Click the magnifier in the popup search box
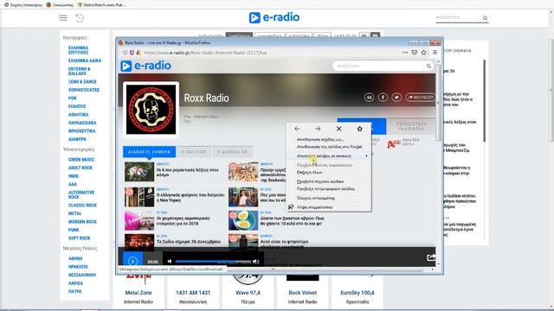This screenshot has height=311, width=554. click(x=428, y=66)
